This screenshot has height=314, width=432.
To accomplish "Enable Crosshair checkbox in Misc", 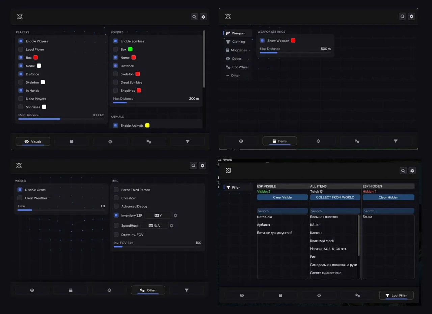I will 116,198.
